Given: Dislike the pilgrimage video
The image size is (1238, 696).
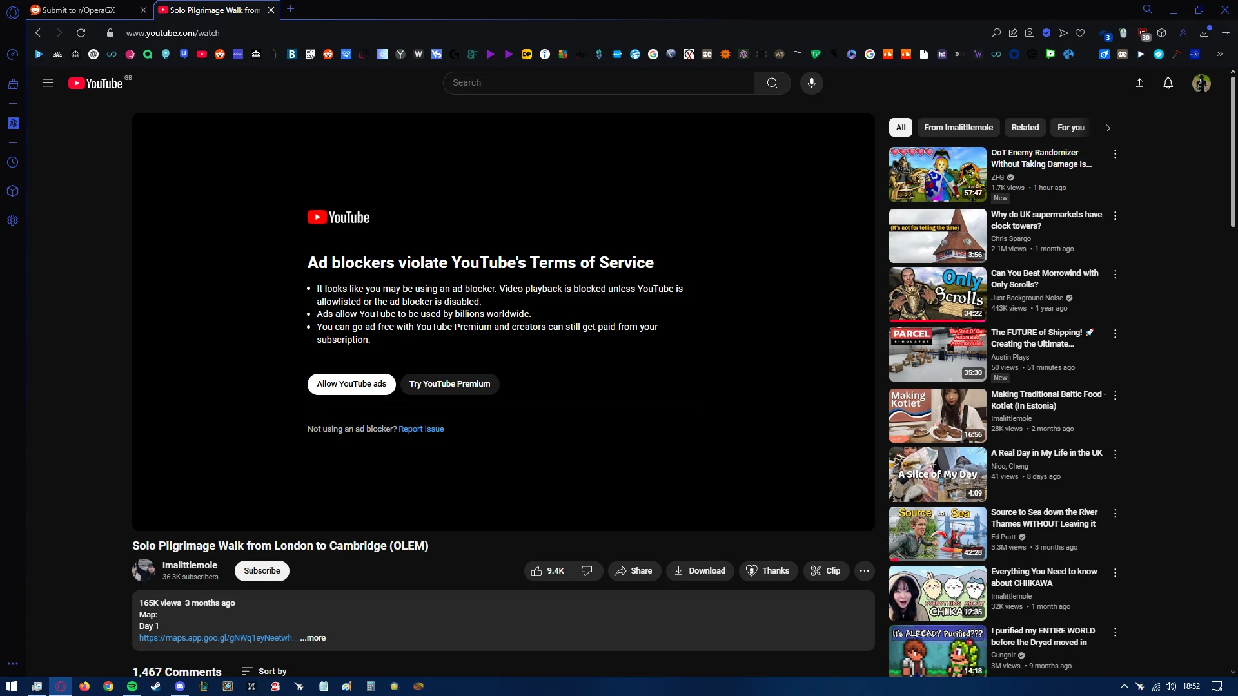Looking at the screenshot, I should coord(587,571).
